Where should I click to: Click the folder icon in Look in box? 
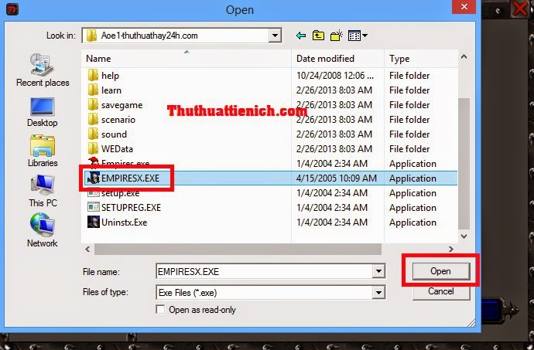(91, 36)
